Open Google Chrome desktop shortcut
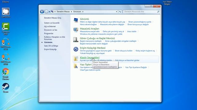This screenshot has width=197, height=110. (6, 74)
